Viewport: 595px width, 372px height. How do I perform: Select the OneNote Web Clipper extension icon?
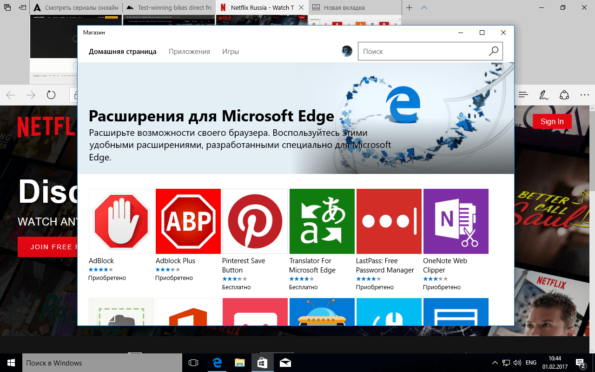(456, 221)
